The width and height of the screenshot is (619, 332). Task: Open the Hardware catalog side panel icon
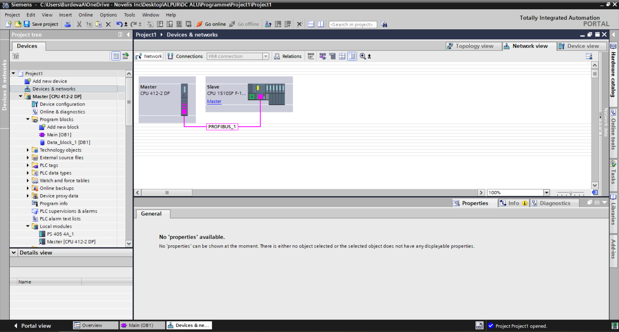613,46
